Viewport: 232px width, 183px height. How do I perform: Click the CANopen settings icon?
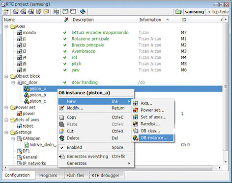point(20,138)
